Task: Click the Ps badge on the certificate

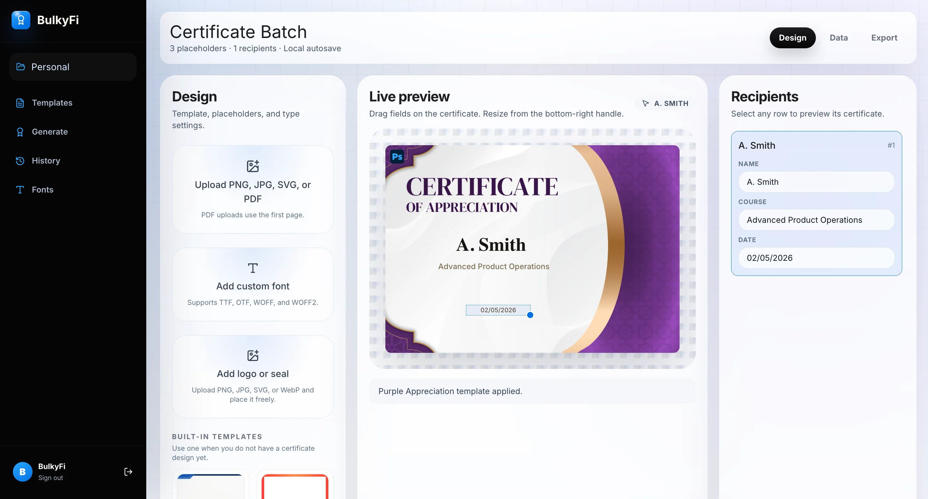Action: (x=397, y=156)
